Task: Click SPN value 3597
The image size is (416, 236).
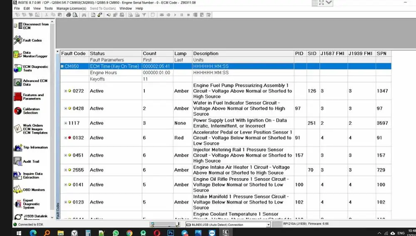Action: pyautogui.click(x=382, y=123)
